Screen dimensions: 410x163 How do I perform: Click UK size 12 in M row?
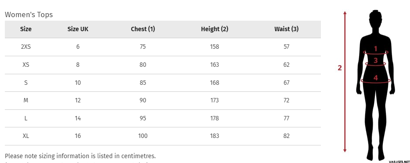pos(78,101)
